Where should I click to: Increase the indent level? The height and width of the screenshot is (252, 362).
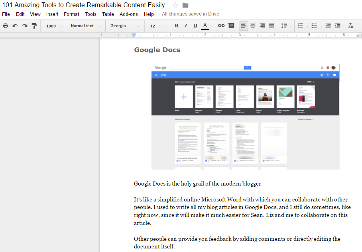[338, 26]
